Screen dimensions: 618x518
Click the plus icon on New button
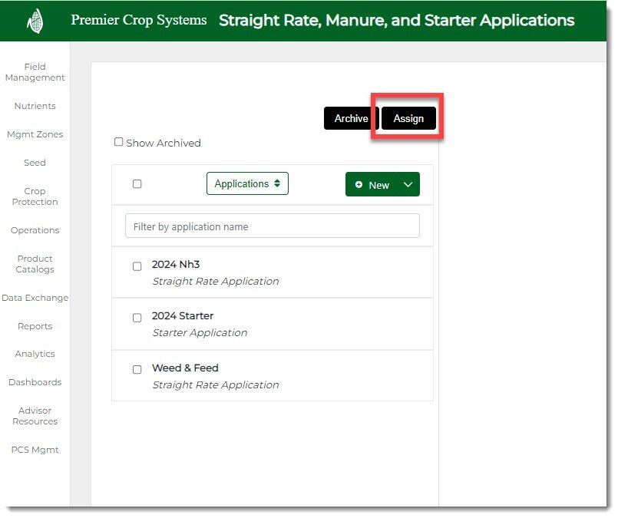359,185
